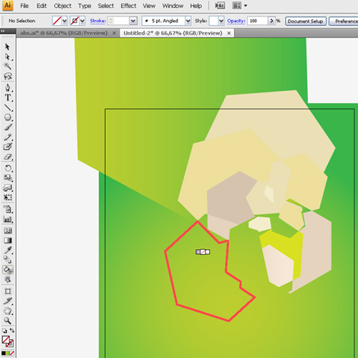Select the Gradient tool
358x358 pixels.
(8, 240)
